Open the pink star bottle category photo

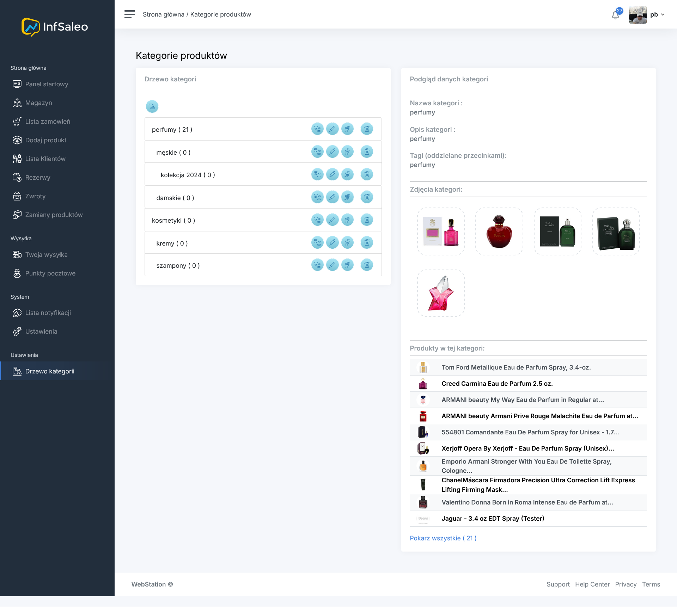point(441,293)
